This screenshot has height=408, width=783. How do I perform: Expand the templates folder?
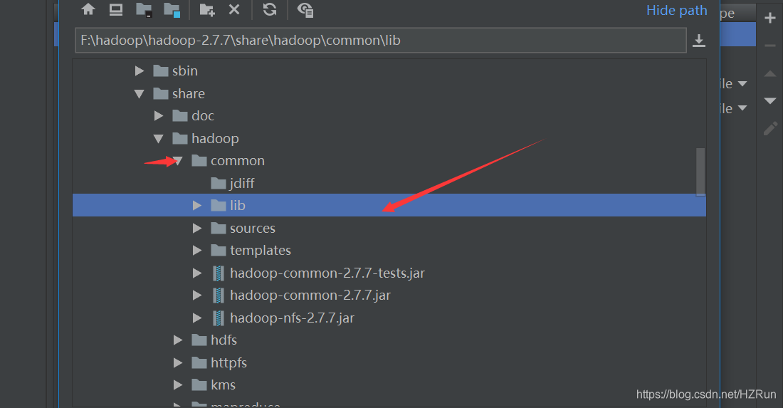(197, 250)
